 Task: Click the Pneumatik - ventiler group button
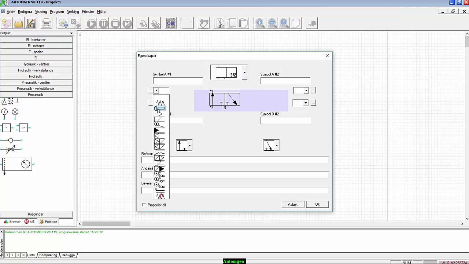[36, 82]
